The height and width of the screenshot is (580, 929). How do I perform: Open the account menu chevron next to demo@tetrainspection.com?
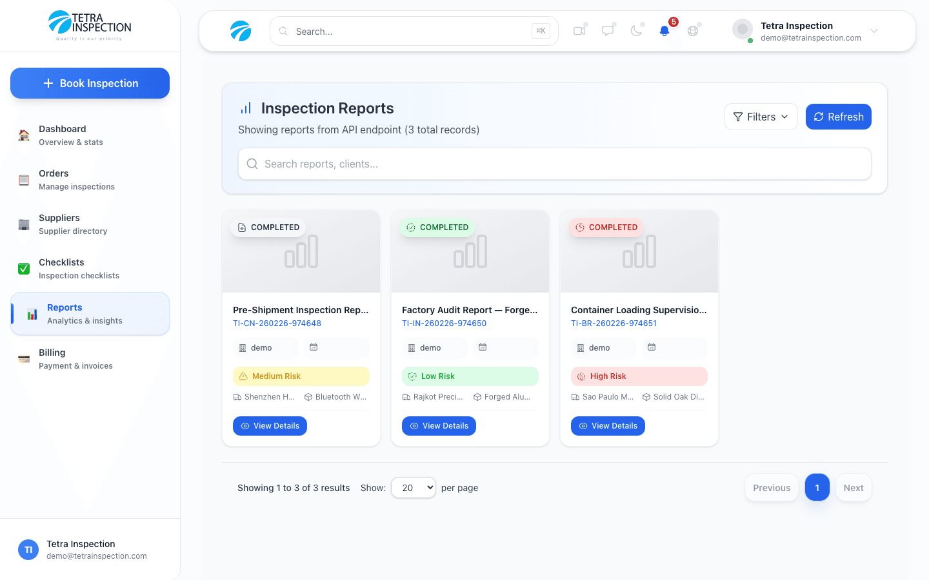pos(874,30)
